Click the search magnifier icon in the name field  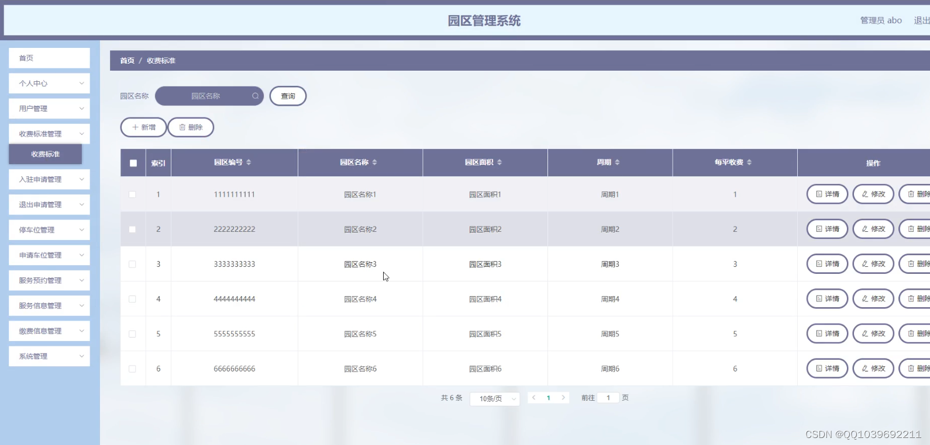click(x=256, y=96)
